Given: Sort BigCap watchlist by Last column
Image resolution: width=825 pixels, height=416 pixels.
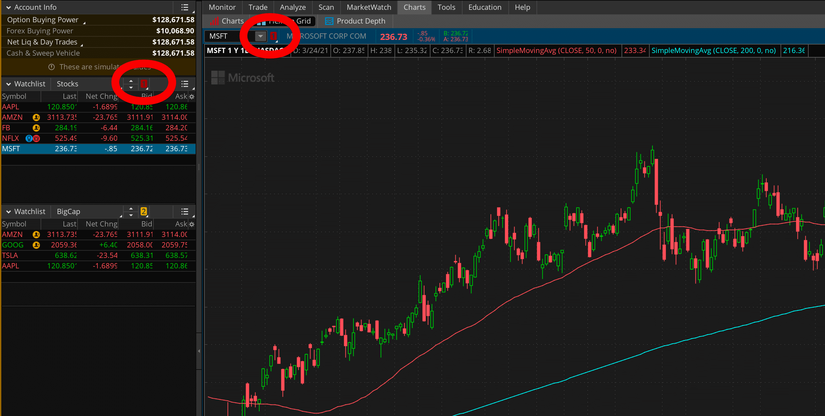Looking at the screenshot, I should [x=59, y=224].
